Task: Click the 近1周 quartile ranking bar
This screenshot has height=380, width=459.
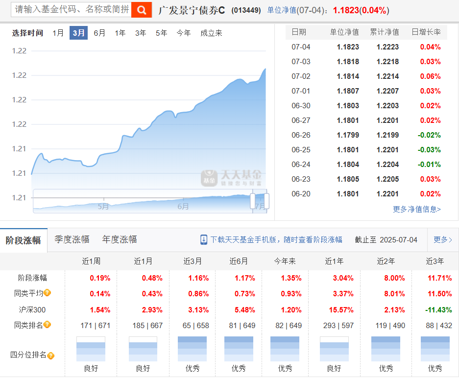Action: (91, 349)
